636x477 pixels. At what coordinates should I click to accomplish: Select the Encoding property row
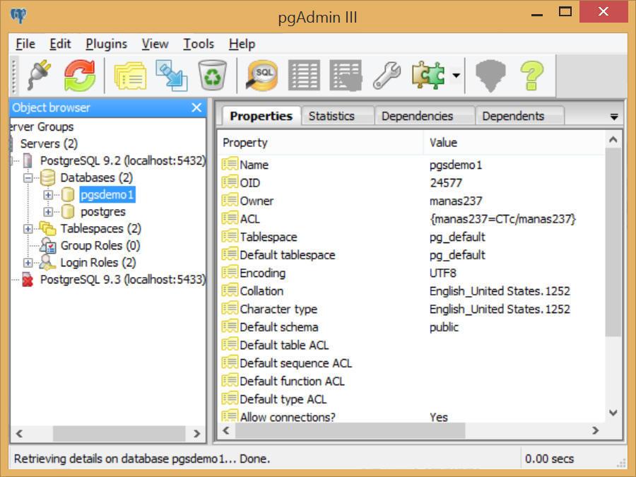click(x=412, y=273)
